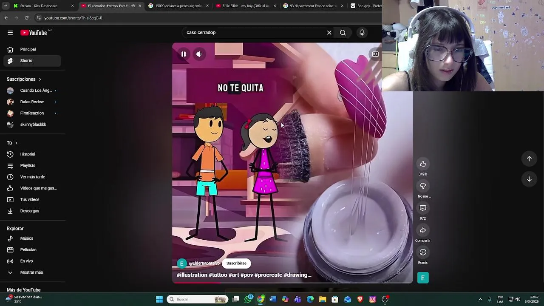
Task: Toggle closed captions on the Short
Action: 375,54
